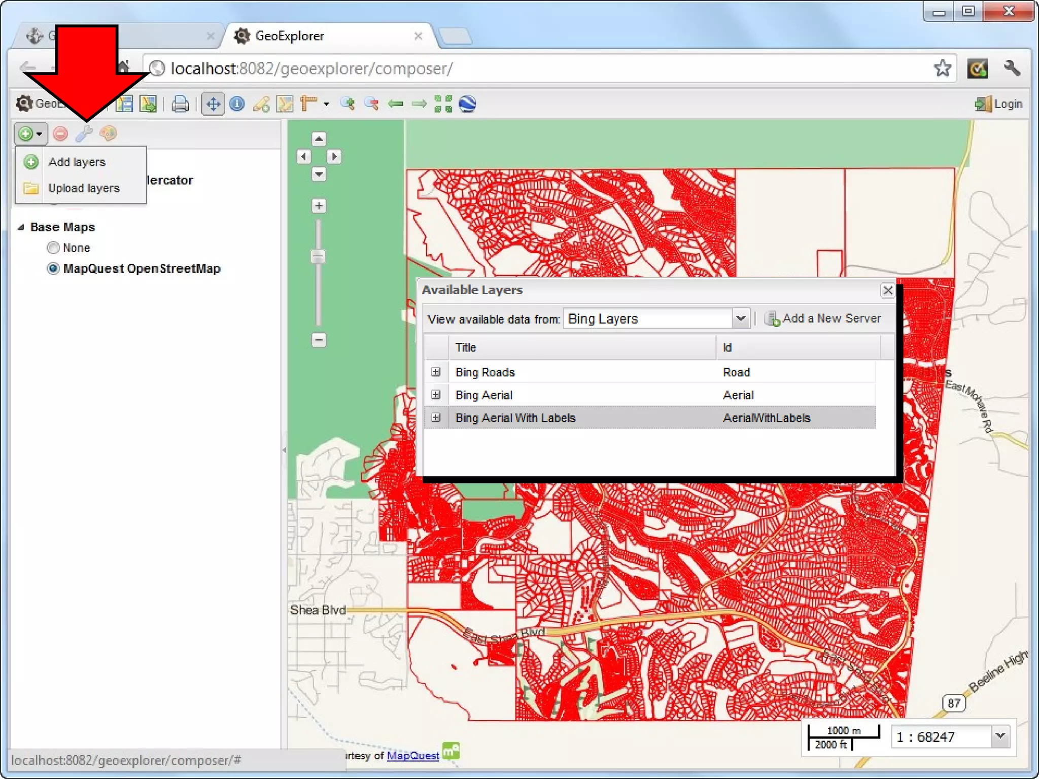Select the None base map radio
The image size is (1039, 779).
tap(53, 247)
